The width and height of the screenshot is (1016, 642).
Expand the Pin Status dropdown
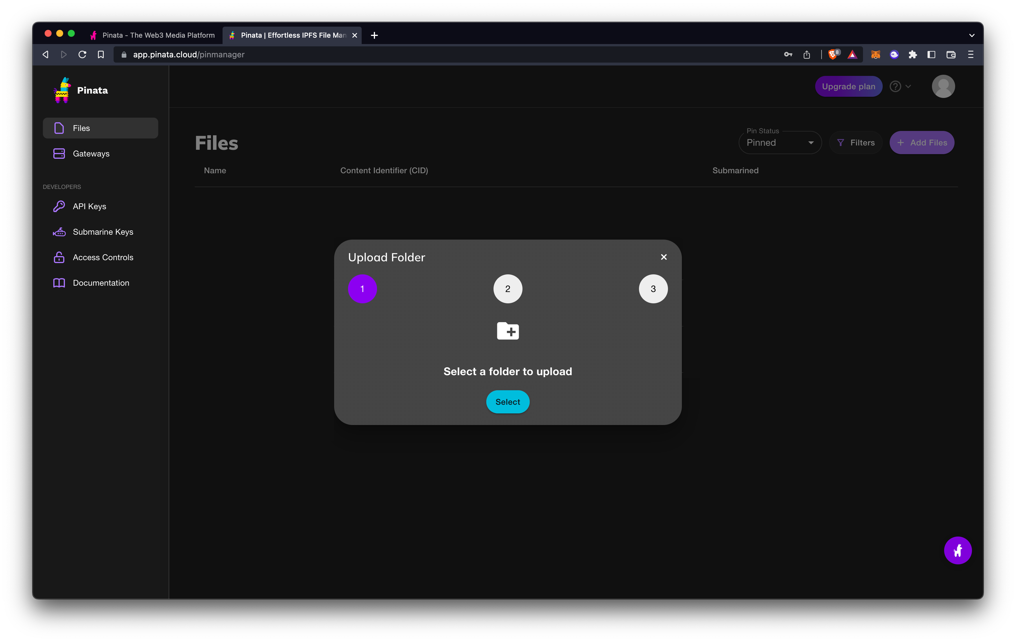click(780, 143)
